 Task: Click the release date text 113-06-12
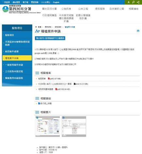coord(53,150)
